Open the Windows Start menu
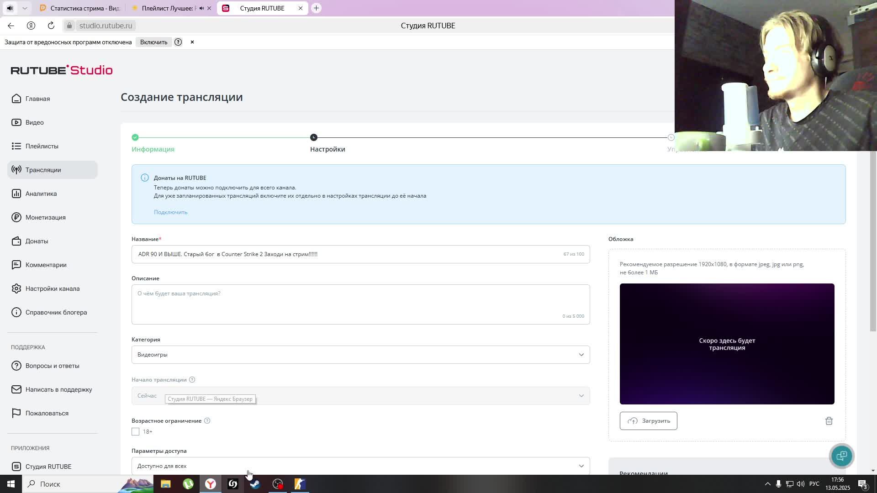877x493 pixels. click(11, 484)
